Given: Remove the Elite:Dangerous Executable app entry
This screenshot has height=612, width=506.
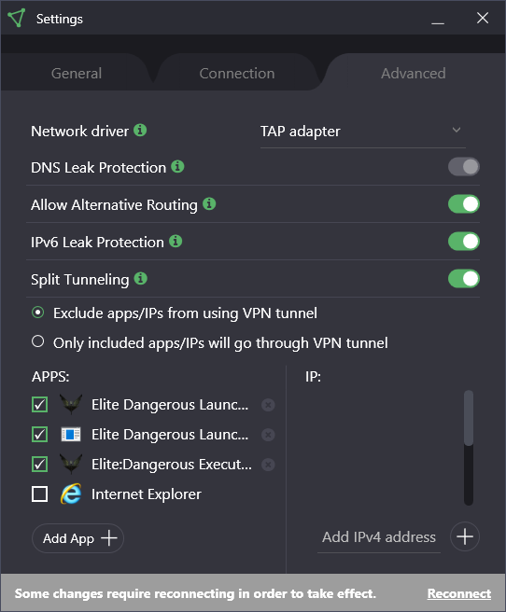Looking at the screenshot, I should click(x=268, y=465).
